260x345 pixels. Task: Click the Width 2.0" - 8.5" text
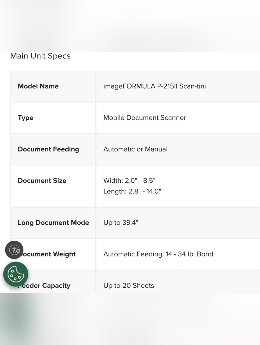click(129, 181)
